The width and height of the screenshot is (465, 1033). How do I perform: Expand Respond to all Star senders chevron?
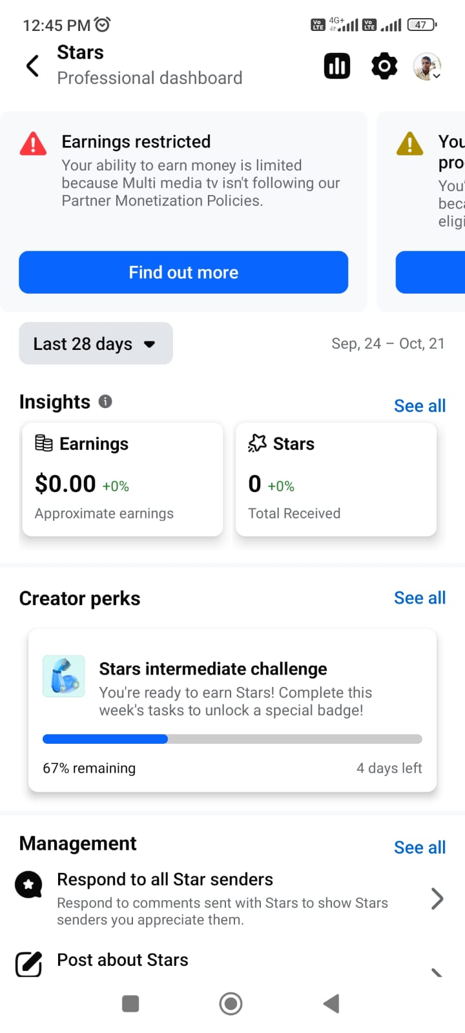(437, 898)
